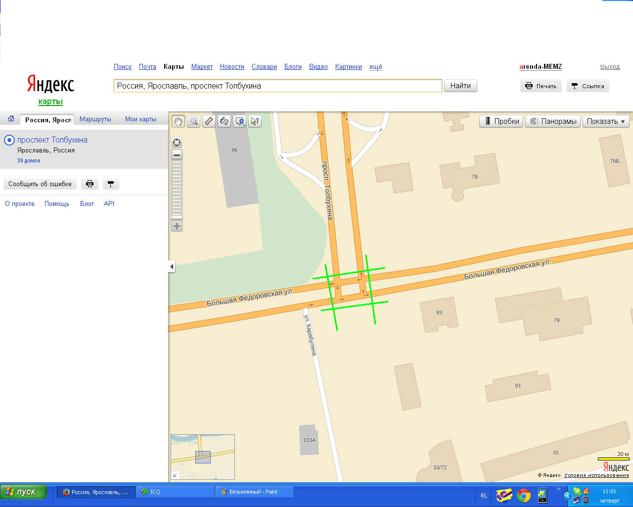Screen dimensions: 633x507
Task: Click the home icon in sidebar
Action: [11, 119]
